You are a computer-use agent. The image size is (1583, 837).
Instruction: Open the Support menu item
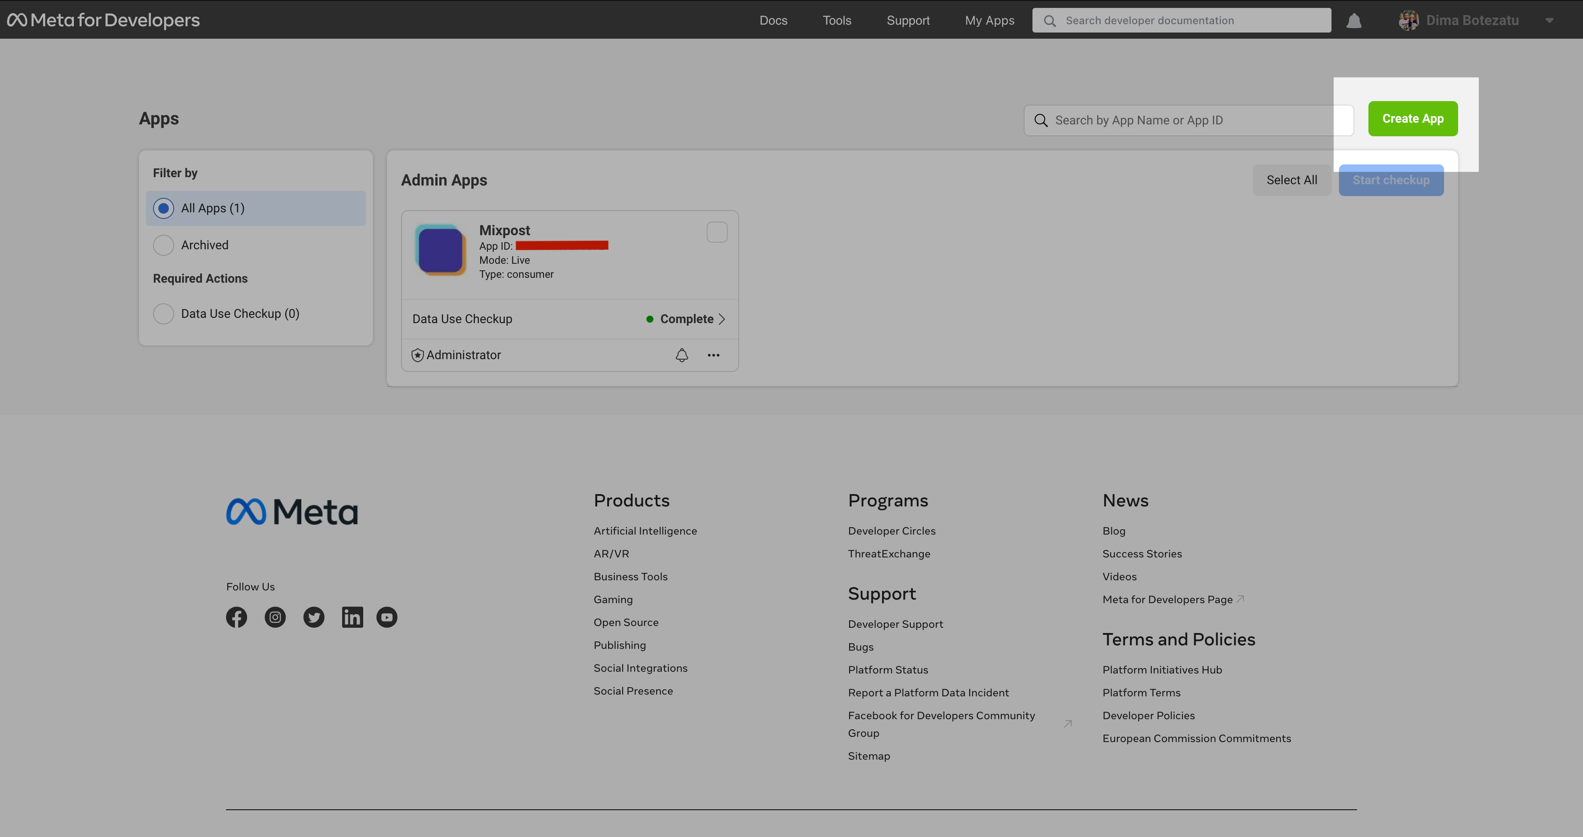908,19
